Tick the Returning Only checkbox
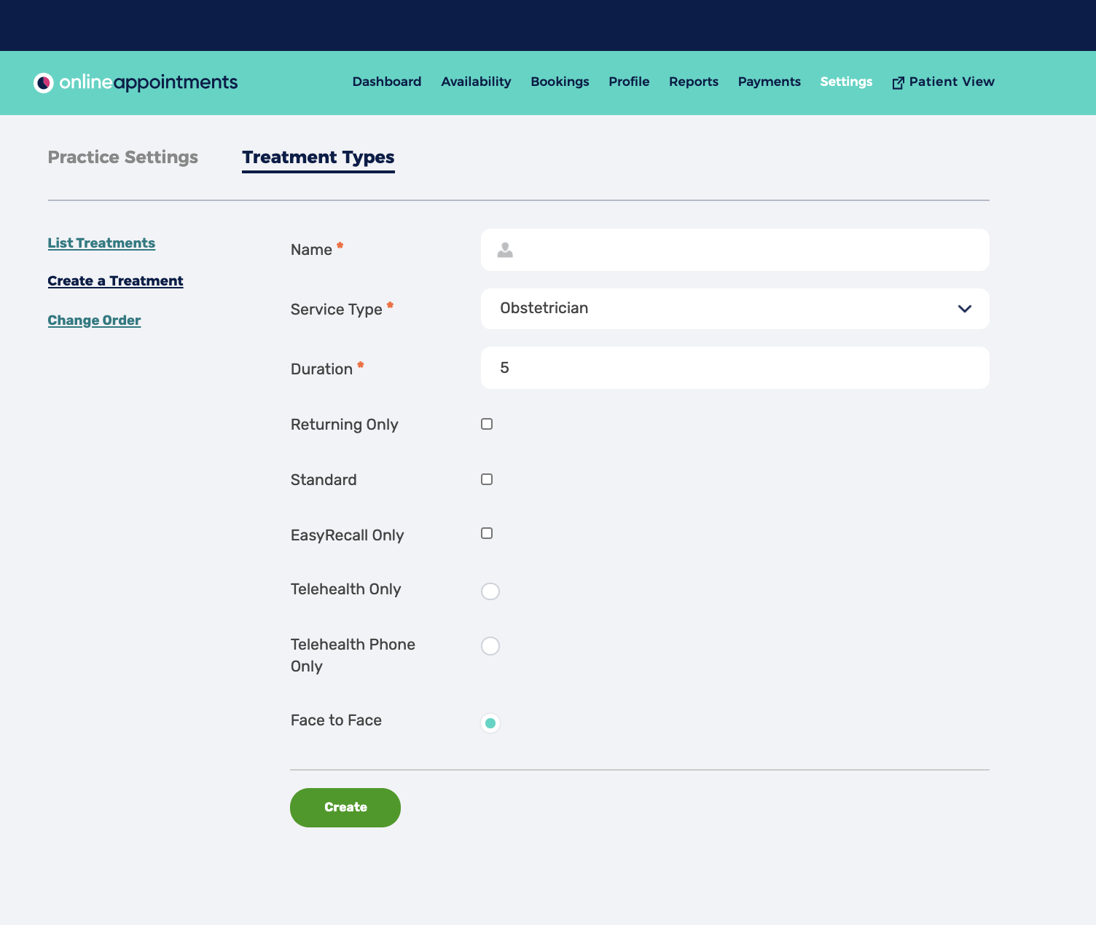 point(487,424)
